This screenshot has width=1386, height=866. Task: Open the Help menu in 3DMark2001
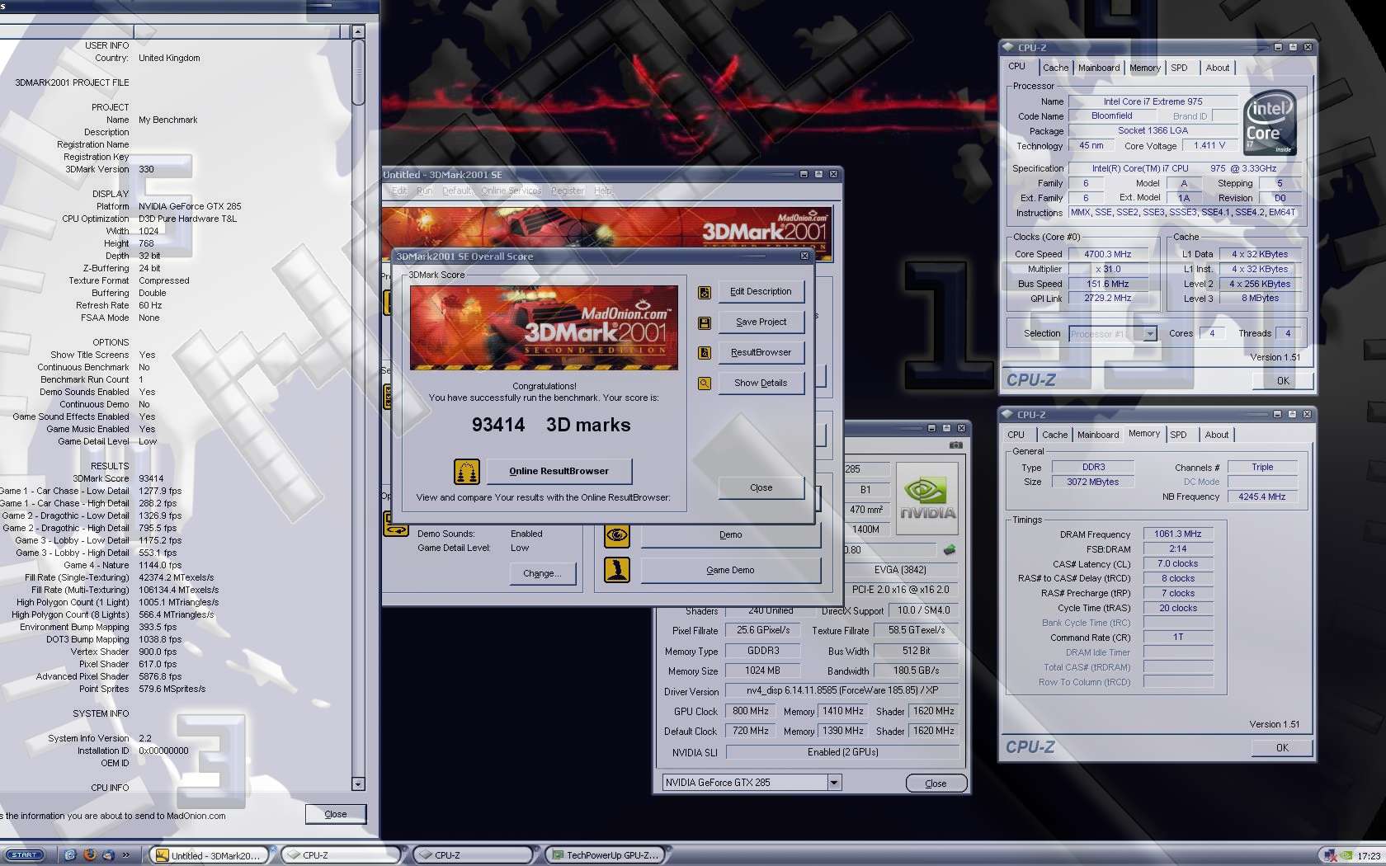coord(603,191)
